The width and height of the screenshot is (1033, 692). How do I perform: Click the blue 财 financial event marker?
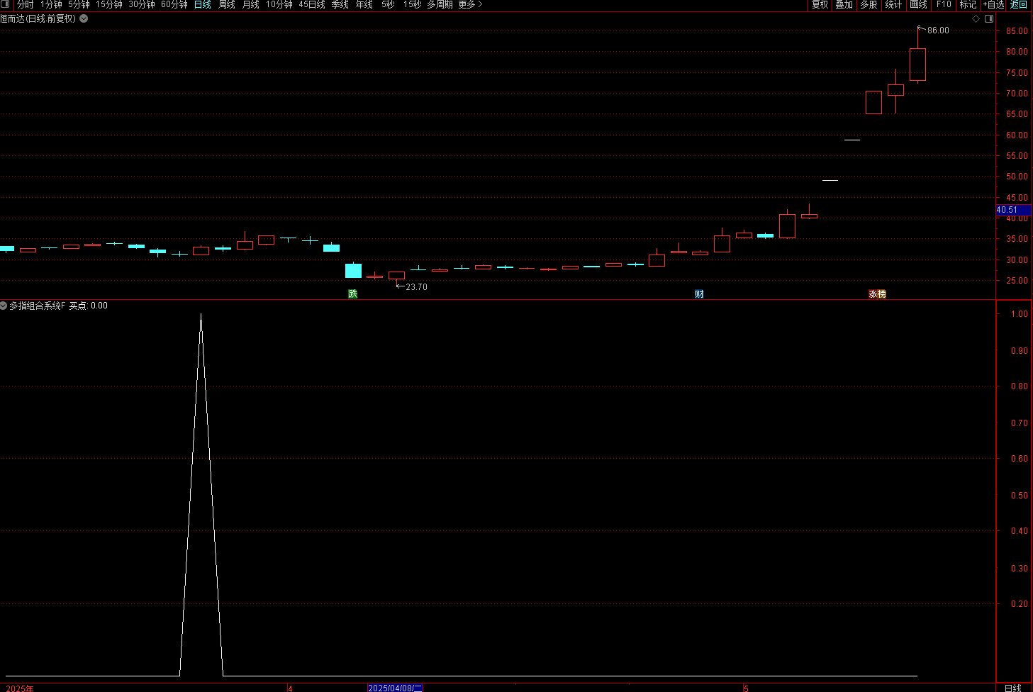[x=699, y=294]
